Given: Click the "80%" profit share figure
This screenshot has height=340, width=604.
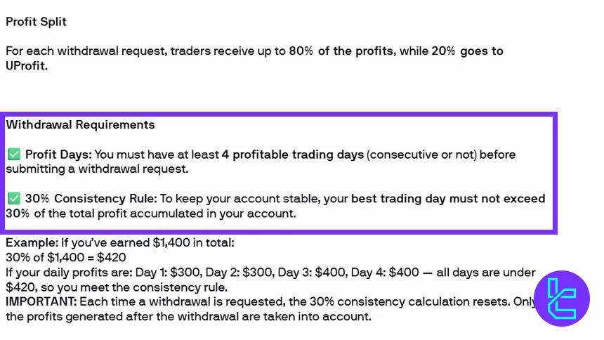Looking at the screenshot, I should coord(301,51).
